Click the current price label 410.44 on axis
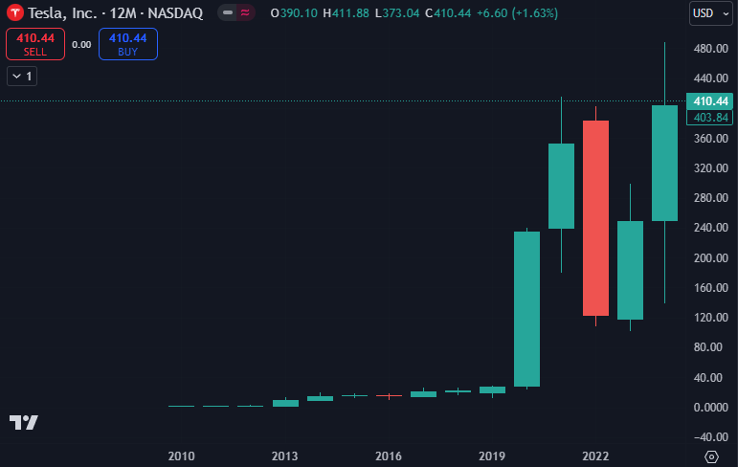 tap(709, 101)
